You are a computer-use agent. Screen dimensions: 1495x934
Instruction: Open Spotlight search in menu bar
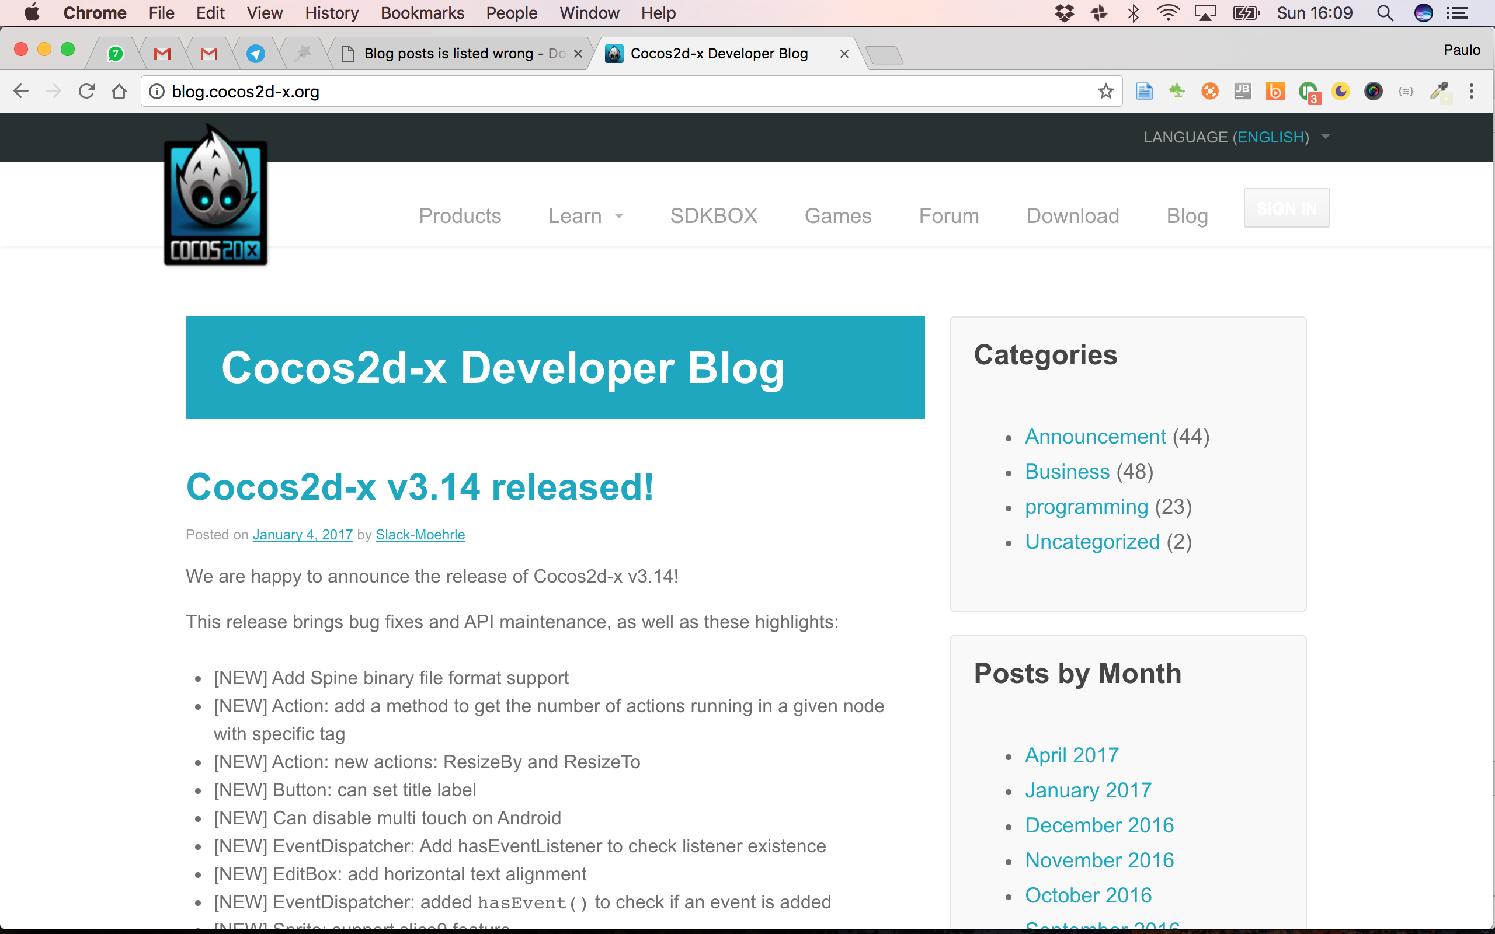(x=1385, y=13)
